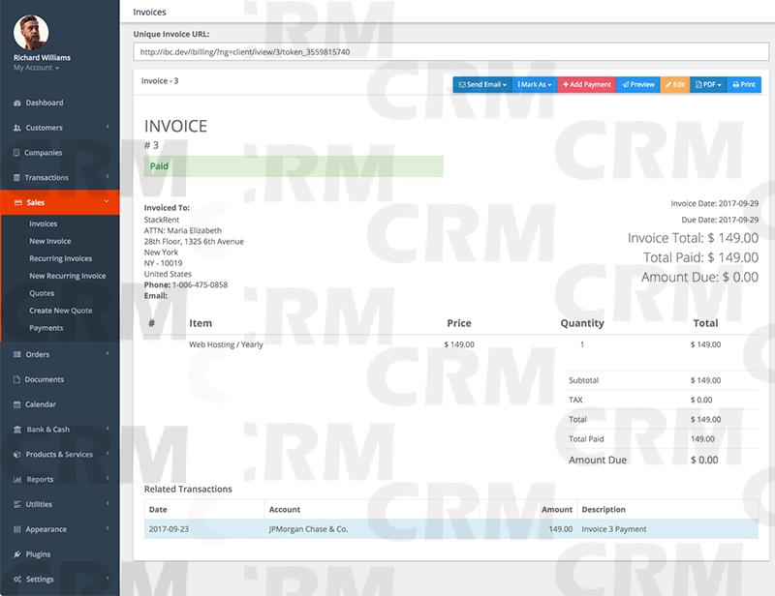
Task: Open the Send Email dropdown
Action: pos(483,84)
